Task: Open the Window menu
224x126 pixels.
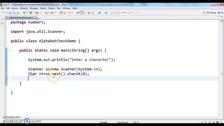Action: [66, 8]
